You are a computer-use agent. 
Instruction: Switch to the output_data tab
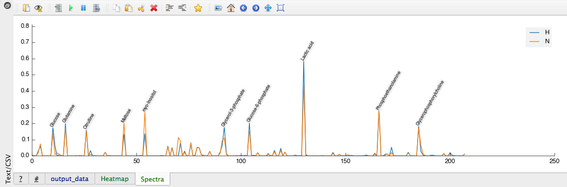click(69, 179)
